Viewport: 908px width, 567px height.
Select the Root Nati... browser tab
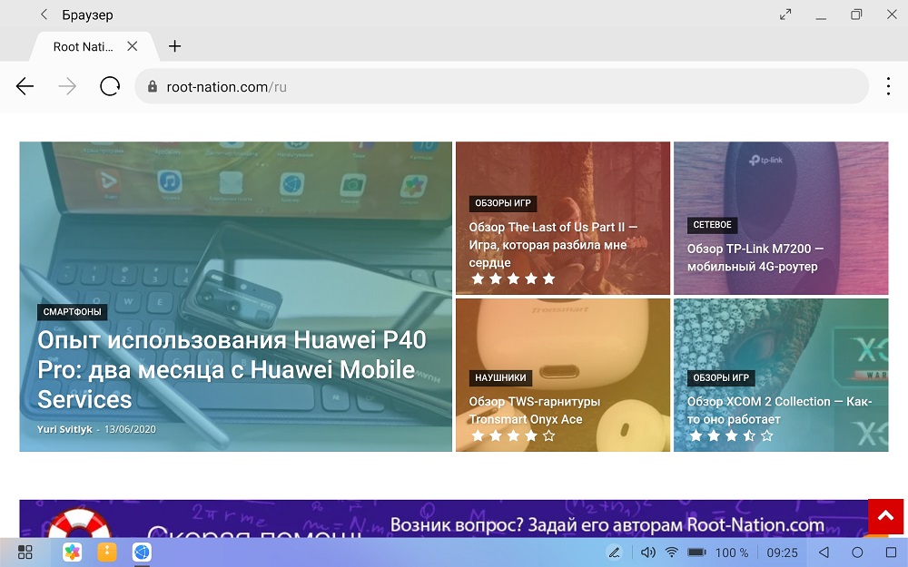click(83, 47)
